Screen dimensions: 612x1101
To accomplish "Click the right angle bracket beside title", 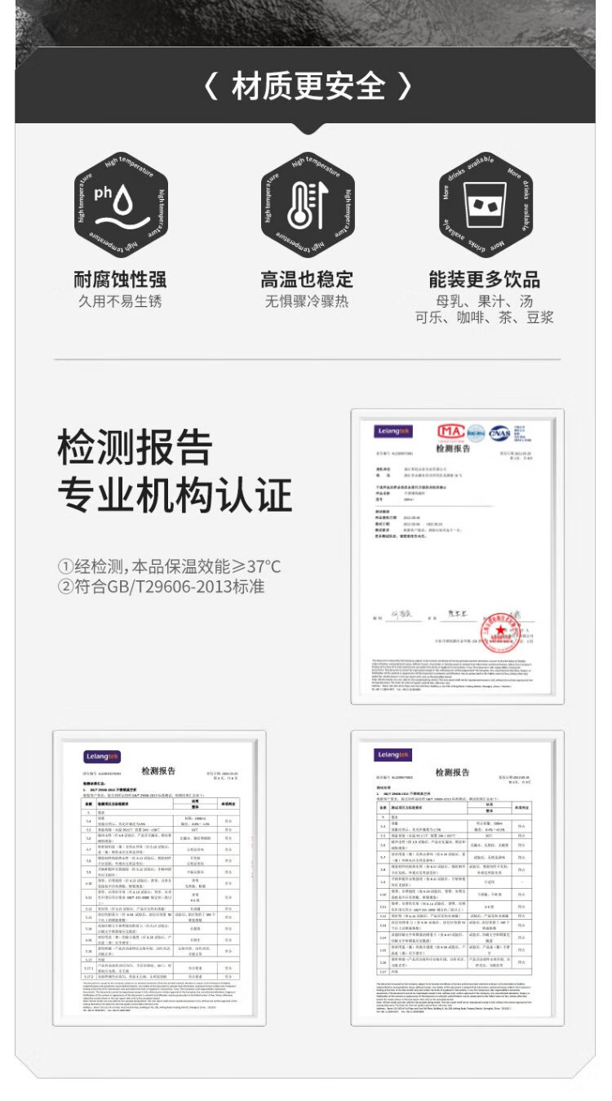I will (404, 86).
